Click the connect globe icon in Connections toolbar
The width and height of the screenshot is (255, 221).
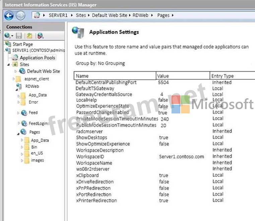7,35
